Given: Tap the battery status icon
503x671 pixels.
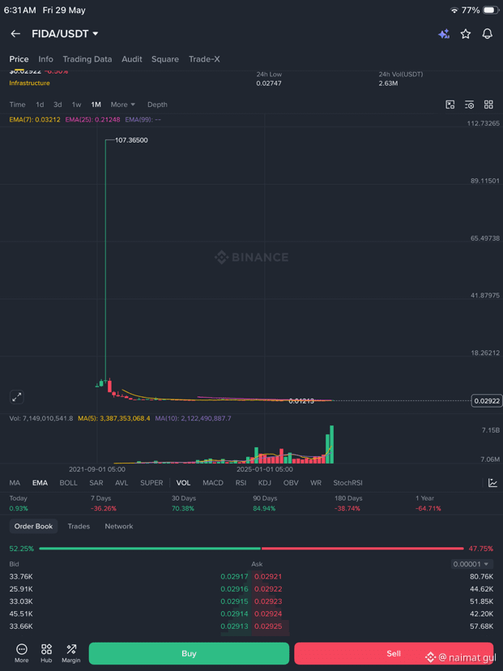Looking at the screenshot, I should [x=491, y=11].
